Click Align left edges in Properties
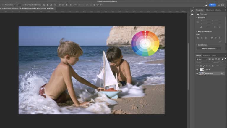This screenshot has height=128, width=227. pos(198,38)
